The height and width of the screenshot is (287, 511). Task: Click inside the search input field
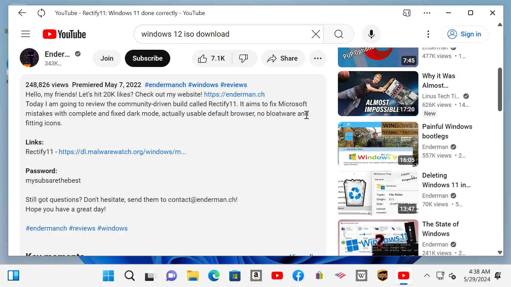224,34
